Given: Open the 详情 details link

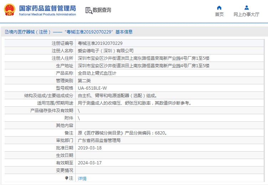Looking at the screenshot, I should click(x=82, y=179).
